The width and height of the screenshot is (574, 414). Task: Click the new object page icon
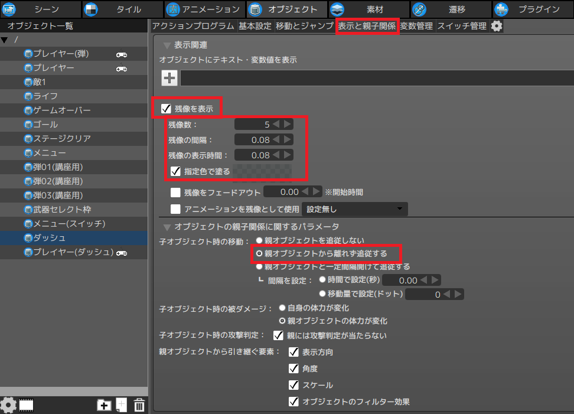pos(120,405)
